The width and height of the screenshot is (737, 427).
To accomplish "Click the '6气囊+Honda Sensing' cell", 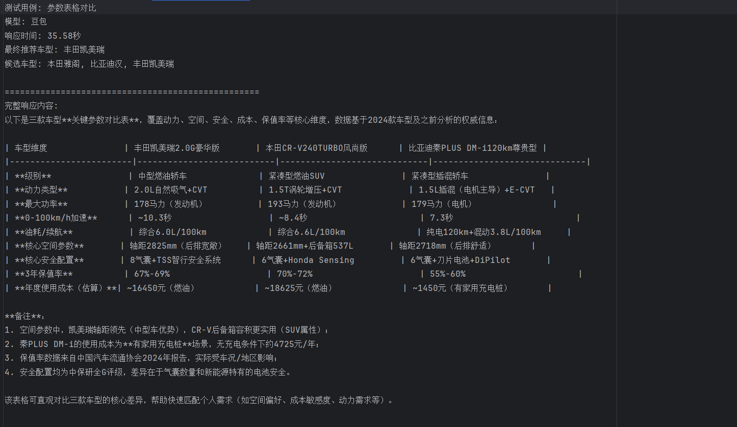I will [308, 260].
